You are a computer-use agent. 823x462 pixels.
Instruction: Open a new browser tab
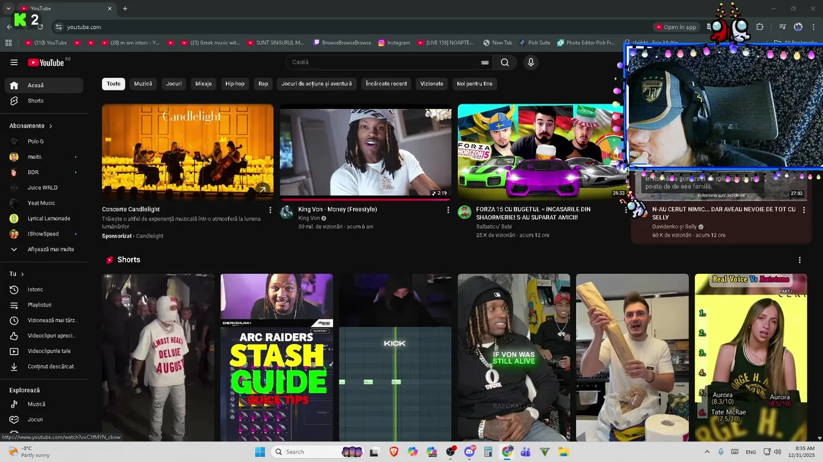(125, 8)
